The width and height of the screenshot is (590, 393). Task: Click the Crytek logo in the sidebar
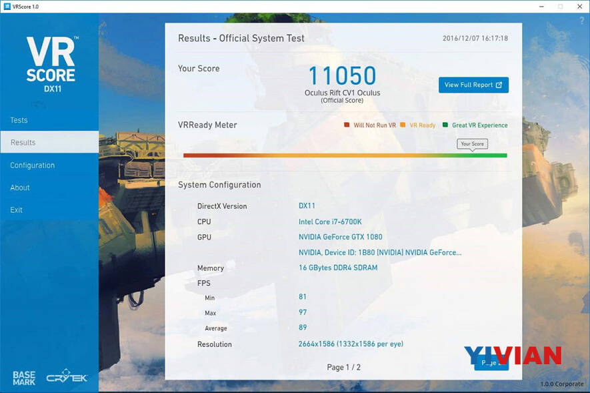[67, 376]
